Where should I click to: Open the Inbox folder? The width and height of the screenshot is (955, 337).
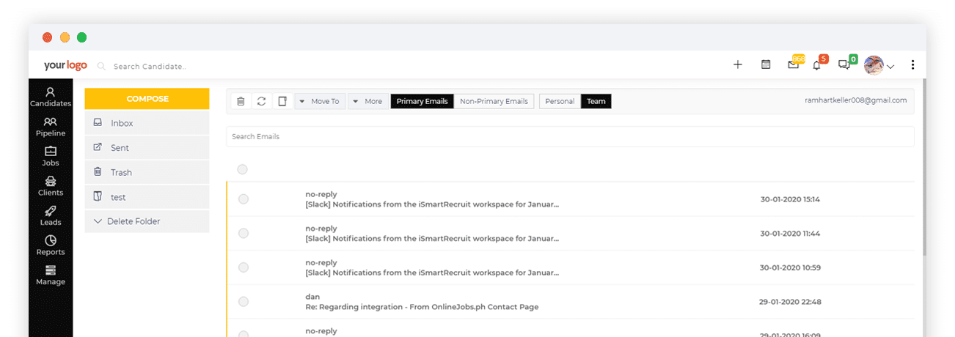point(147,123)
